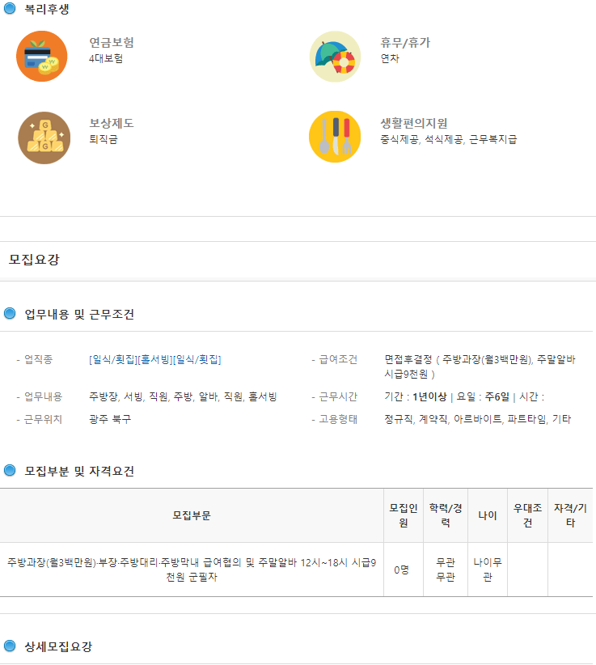Click the blue bullet beside 업무내용 및 근무조건
Image resolution: width=596 pixels, height=665 pixels.
coord(10,313)
